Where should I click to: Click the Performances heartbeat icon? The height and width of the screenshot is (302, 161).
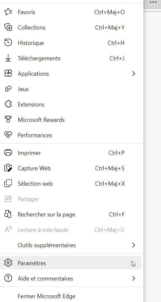[x=8, y=135]
